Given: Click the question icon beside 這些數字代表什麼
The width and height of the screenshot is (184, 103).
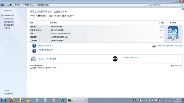Looking at the screenshot, I should 34,46.
